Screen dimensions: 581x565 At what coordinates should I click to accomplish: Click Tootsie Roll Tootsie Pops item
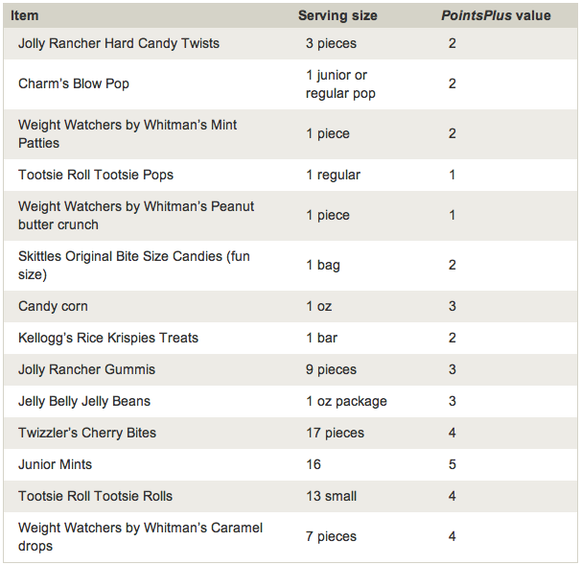pos(96,175)
